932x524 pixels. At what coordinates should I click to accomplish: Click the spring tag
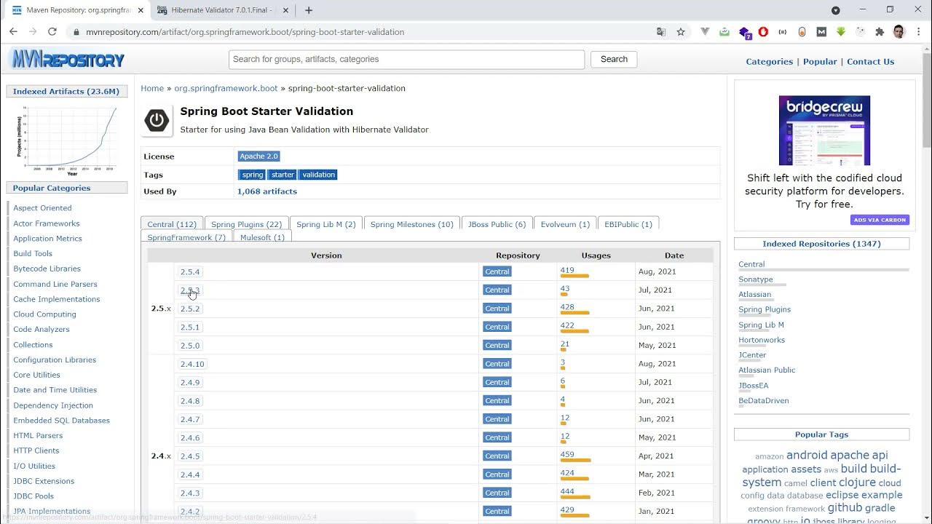click(252, 175)
